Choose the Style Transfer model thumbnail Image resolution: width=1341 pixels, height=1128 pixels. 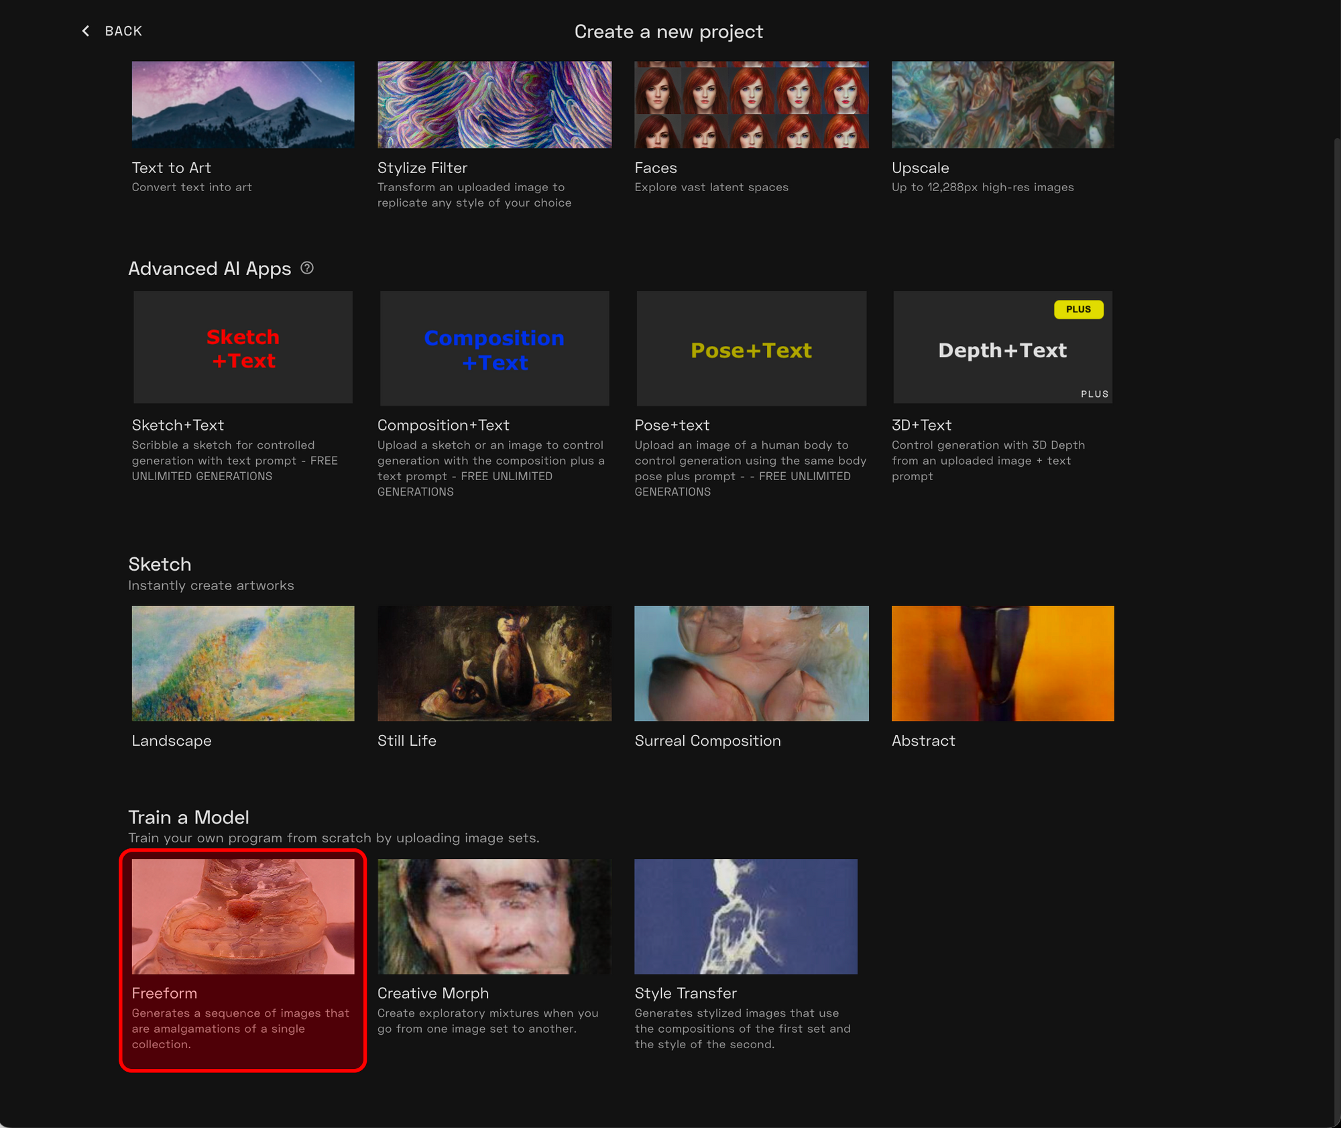pos(746,916)
